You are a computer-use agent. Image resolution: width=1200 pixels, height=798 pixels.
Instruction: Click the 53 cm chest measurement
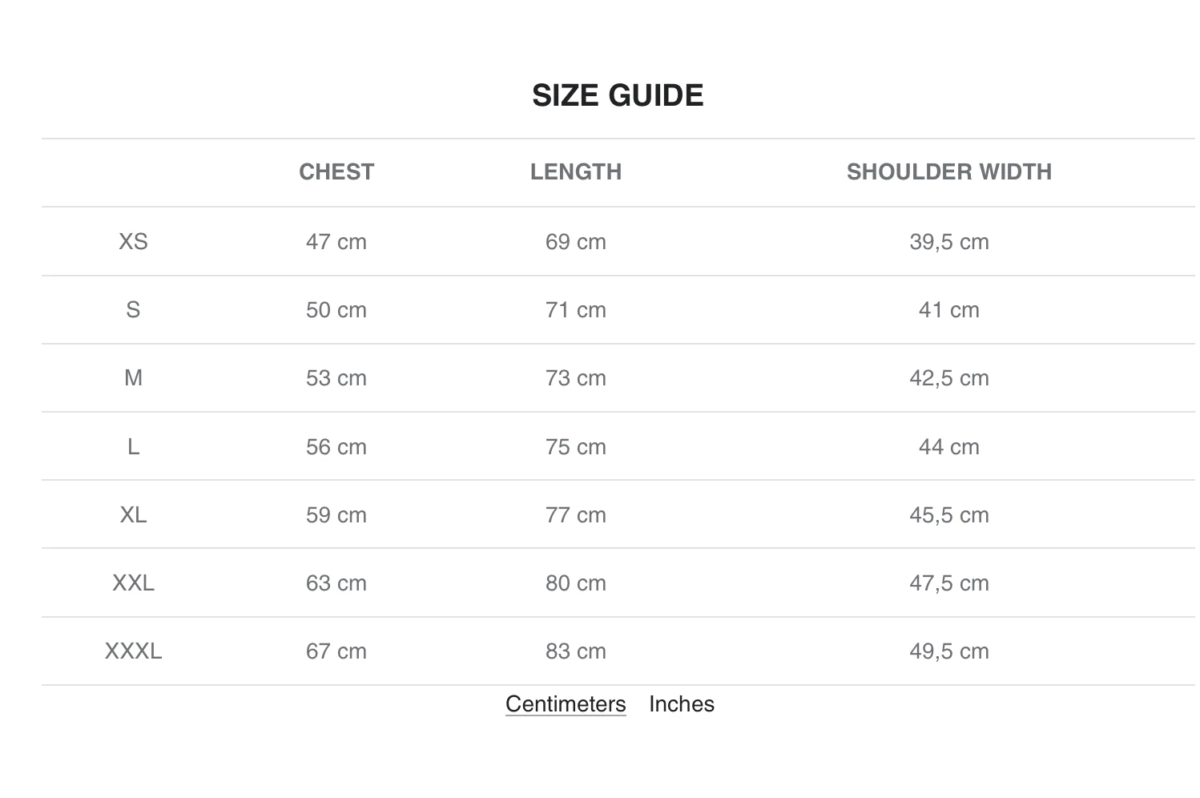(336, 377)
